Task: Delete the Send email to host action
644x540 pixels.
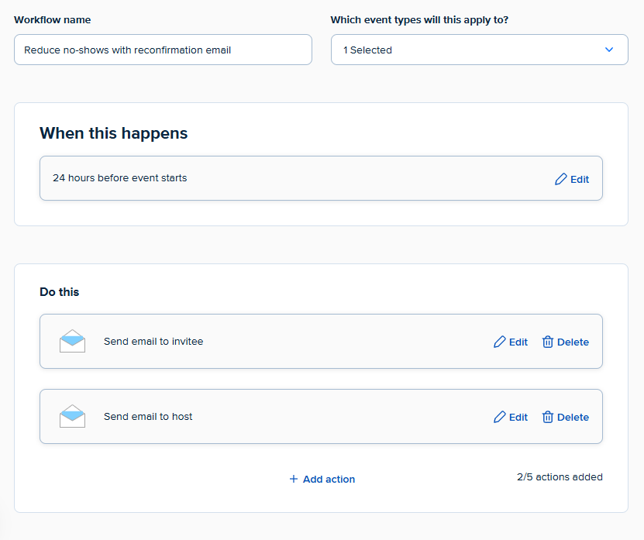Action: pos(566,417)
